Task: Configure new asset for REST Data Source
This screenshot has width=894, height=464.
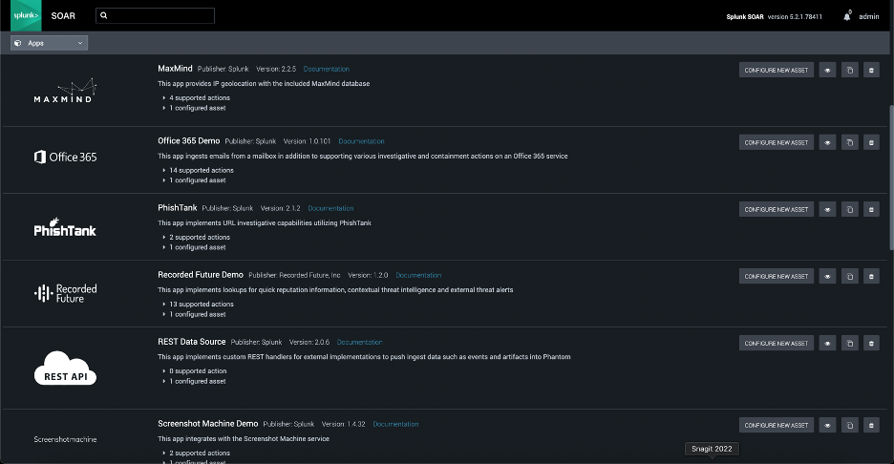Action: pos(776,343)
